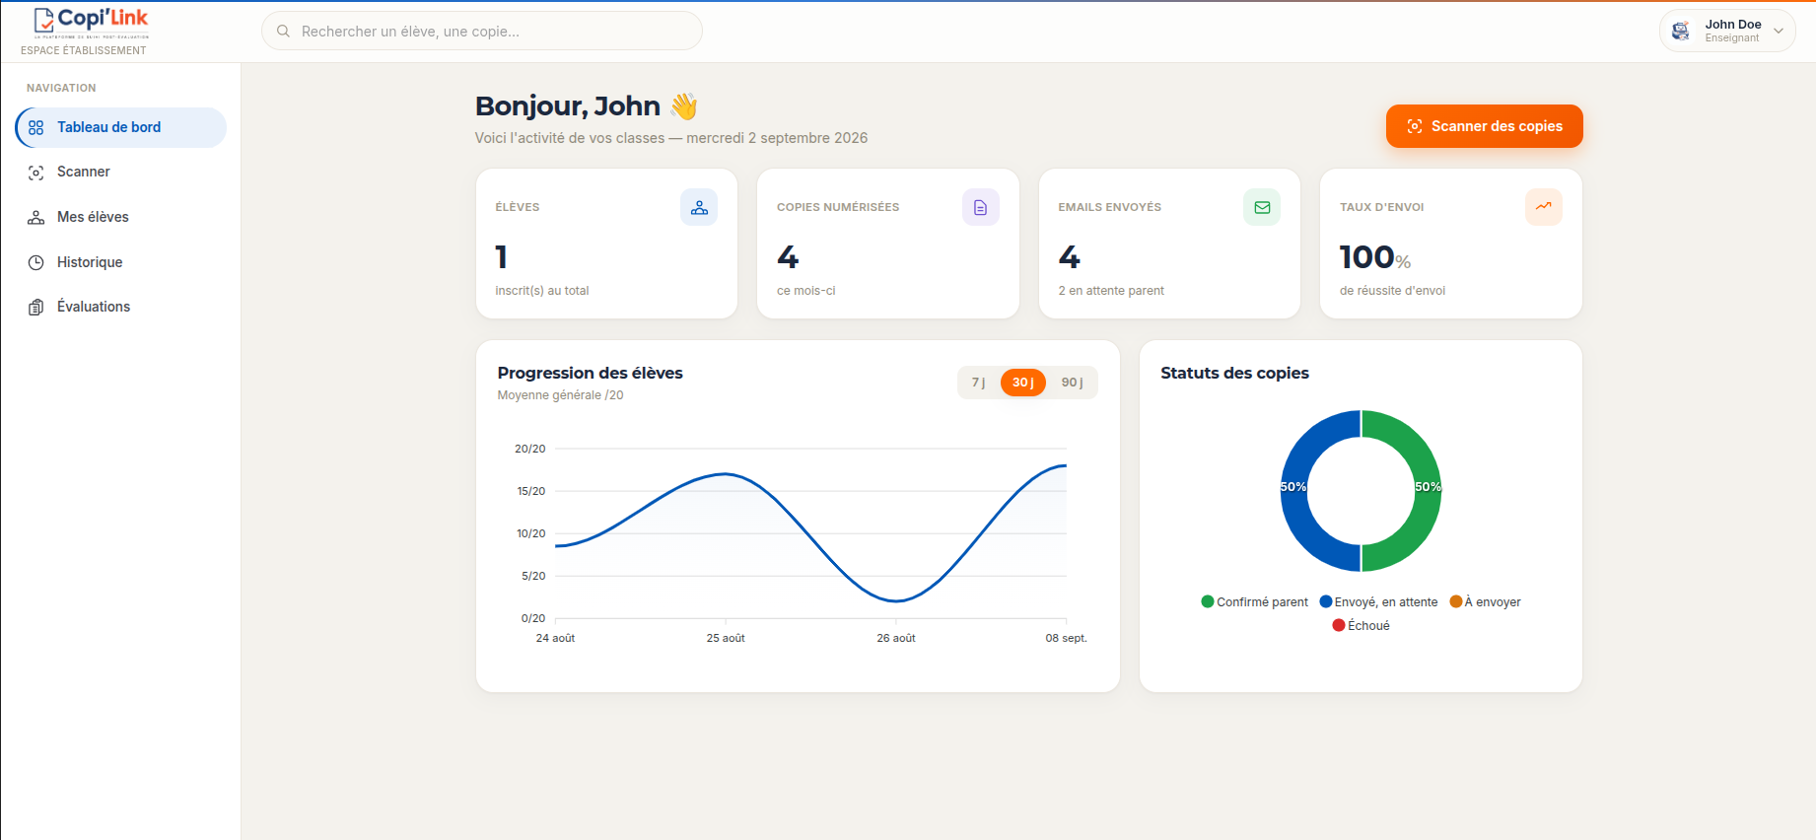Click the Progression des élèves heading
This screenshot has width=1816, height=840.
click(x=591, y=373)
